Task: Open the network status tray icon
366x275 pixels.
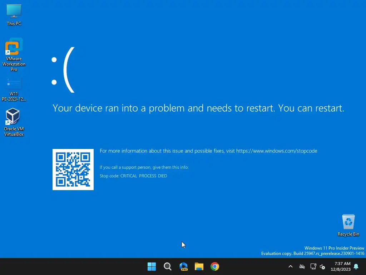Action: [313, 266]
